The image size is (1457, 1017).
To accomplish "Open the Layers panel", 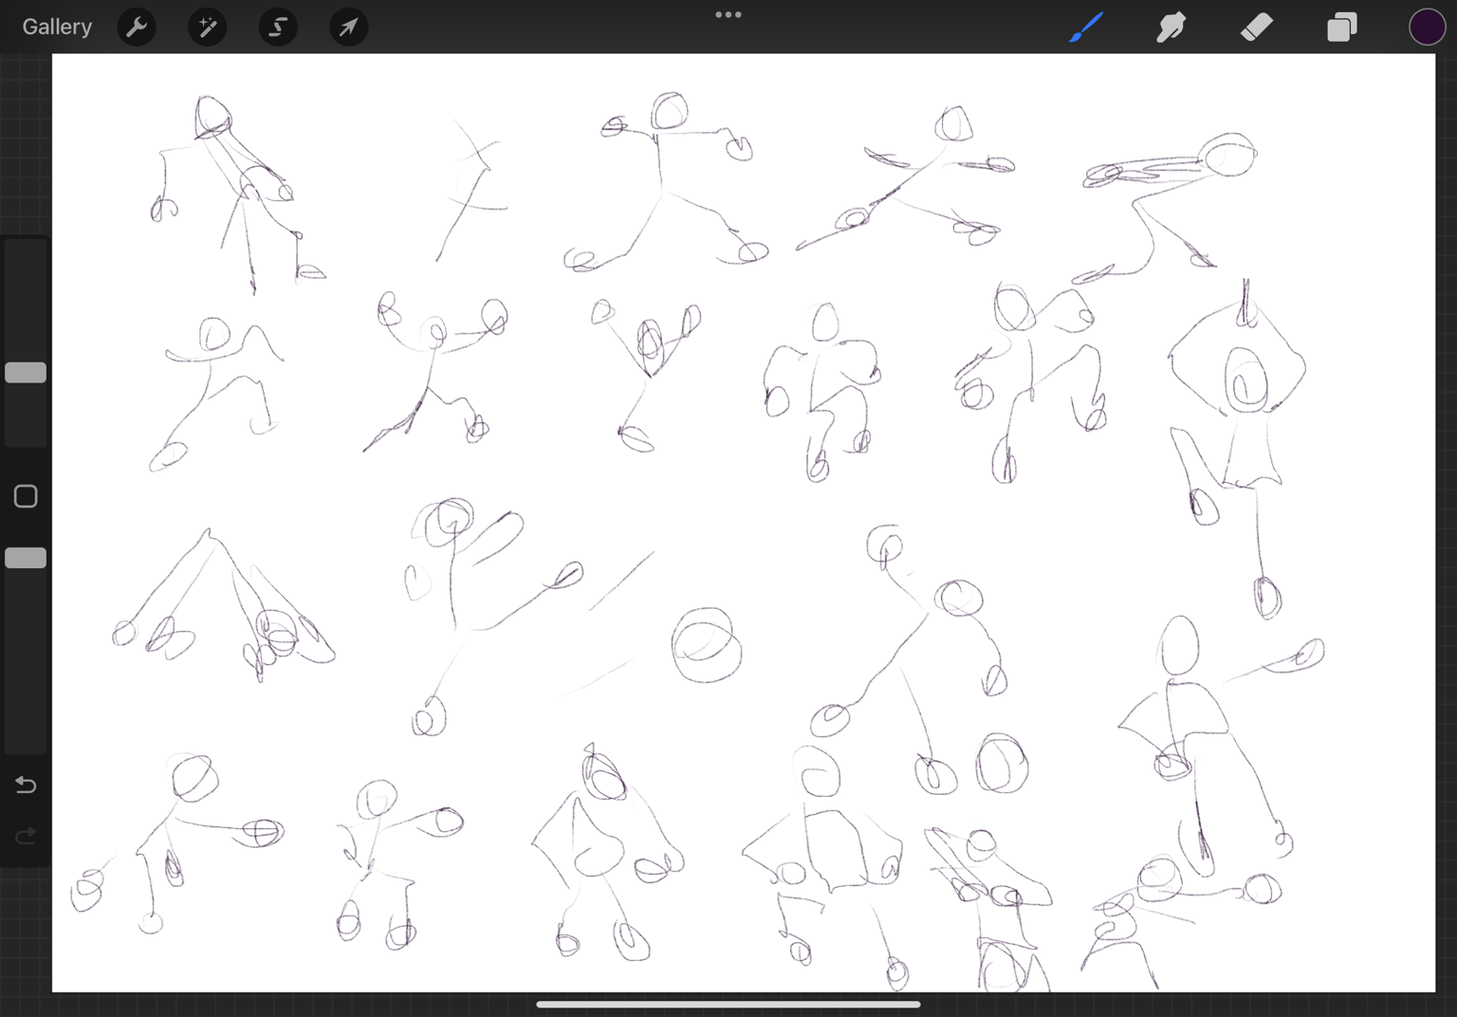I will 1341,28.
